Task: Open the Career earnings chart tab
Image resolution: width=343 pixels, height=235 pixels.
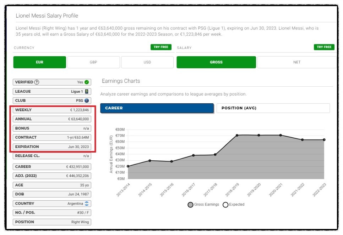Action: 157,108
